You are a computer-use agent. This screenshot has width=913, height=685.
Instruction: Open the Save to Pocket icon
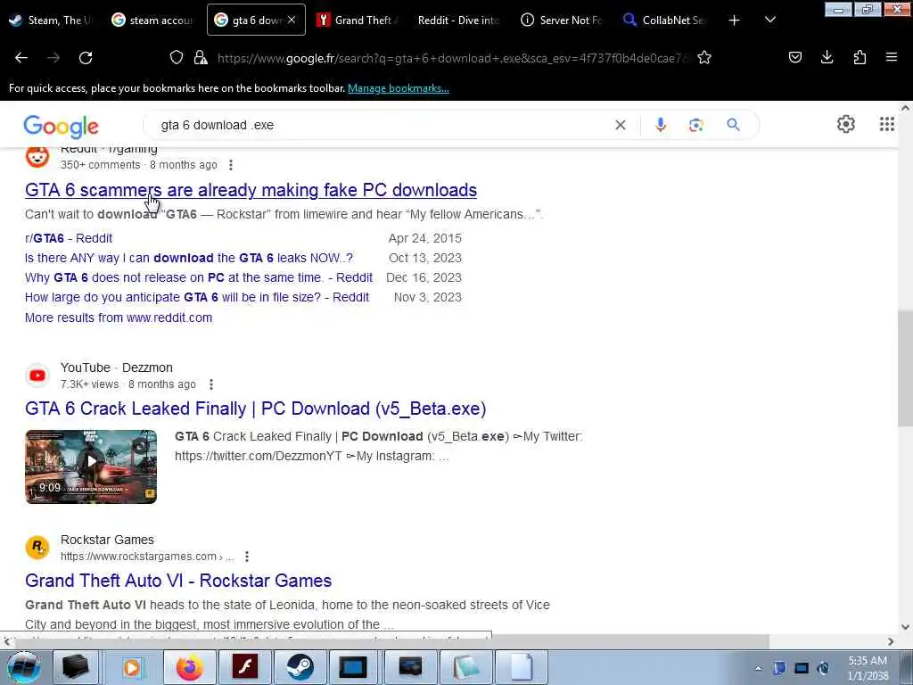(794, 57)
